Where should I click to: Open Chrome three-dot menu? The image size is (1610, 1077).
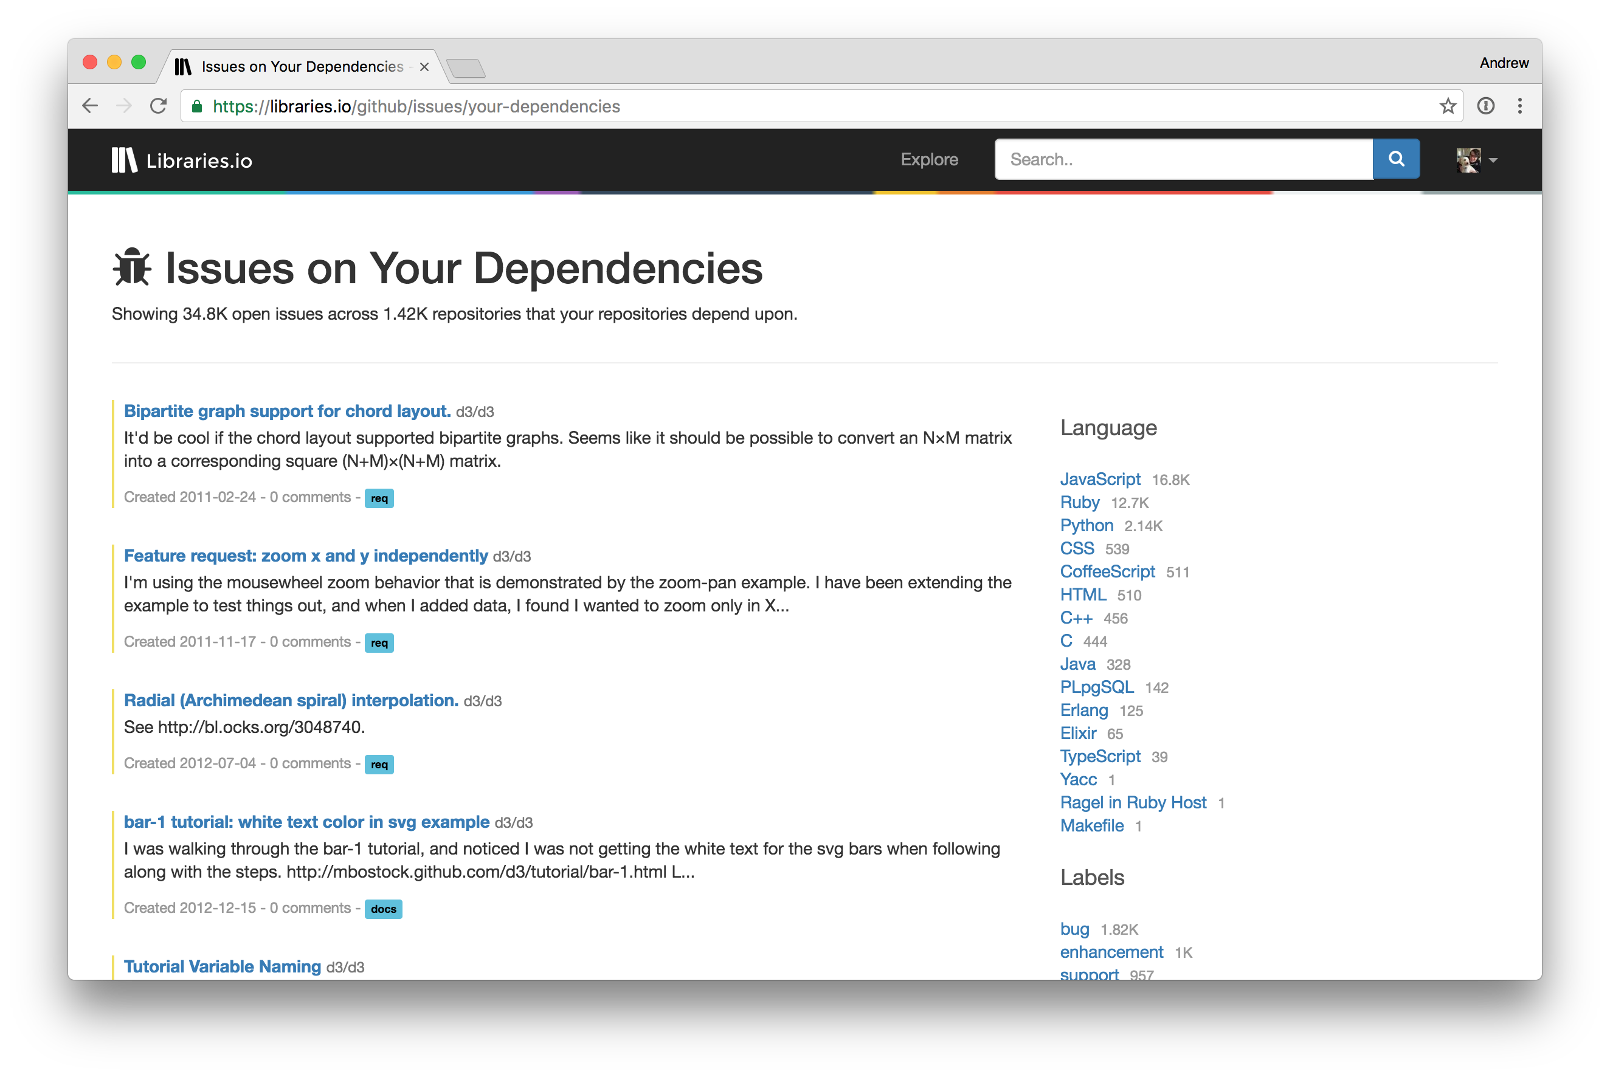click(x=1519, y=106)
